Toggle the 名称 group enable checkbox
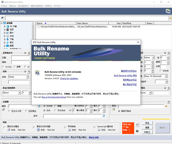Viewport: 172px width, 144px height. [x=25, y=71]
